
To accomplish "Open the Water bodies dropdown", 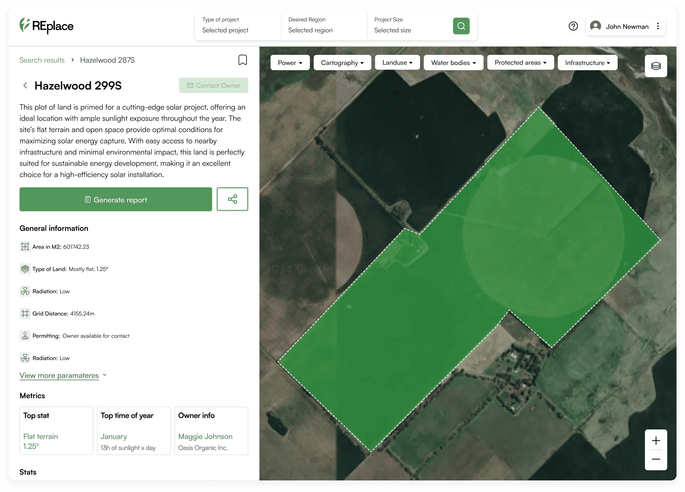I will pos(453,63).
